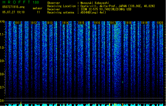Click the 0.6 kHz frequency axis label
Viewport: 166px width, 106px height.
(x=2, y=101)
